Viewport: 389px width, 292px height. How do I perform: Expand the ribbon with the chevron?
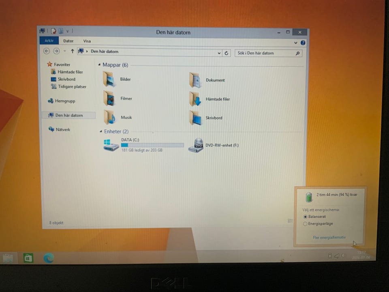296,43
